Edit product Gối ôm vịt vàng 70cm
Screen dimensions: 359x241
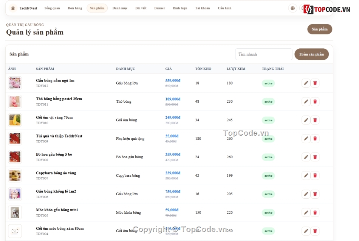[306, 120]
